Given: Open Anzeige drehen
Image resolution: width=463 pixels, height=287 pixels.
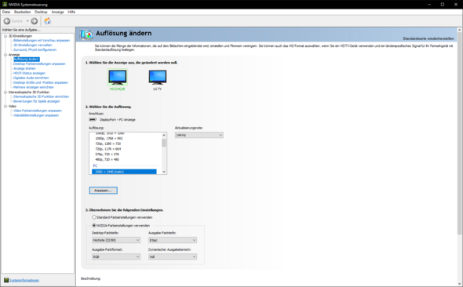Looking at the screenshot, I should pyautogui.click(x=24, y=68).
